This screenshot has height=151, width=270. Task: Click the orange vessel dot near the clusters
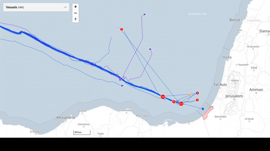click(190, 95)
